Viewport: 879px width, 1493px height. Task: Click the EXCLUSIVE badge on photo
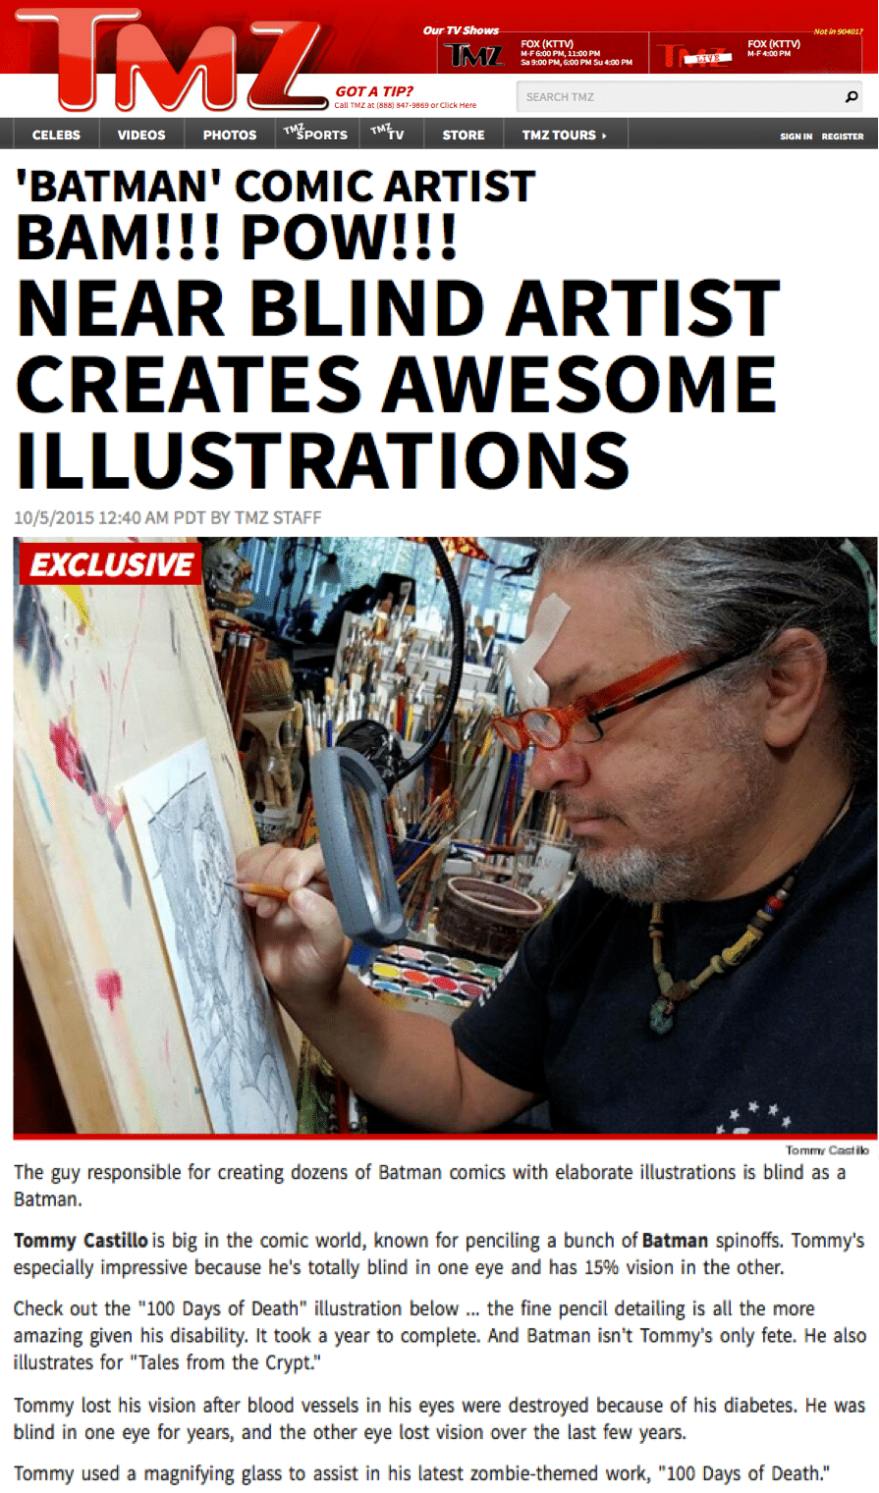coord(111,563)
